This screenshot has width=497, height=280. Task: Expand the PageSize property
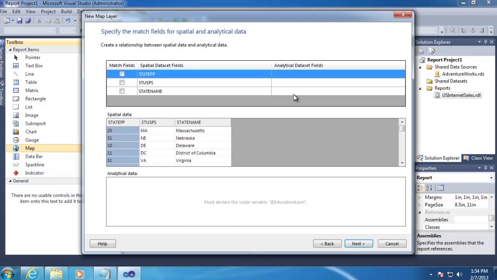419,205
